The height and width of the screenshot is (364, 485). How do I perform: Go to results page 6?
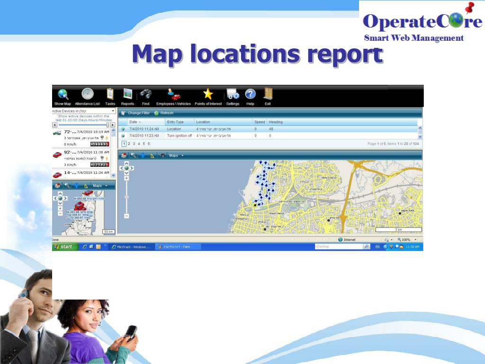click(149, 144)
